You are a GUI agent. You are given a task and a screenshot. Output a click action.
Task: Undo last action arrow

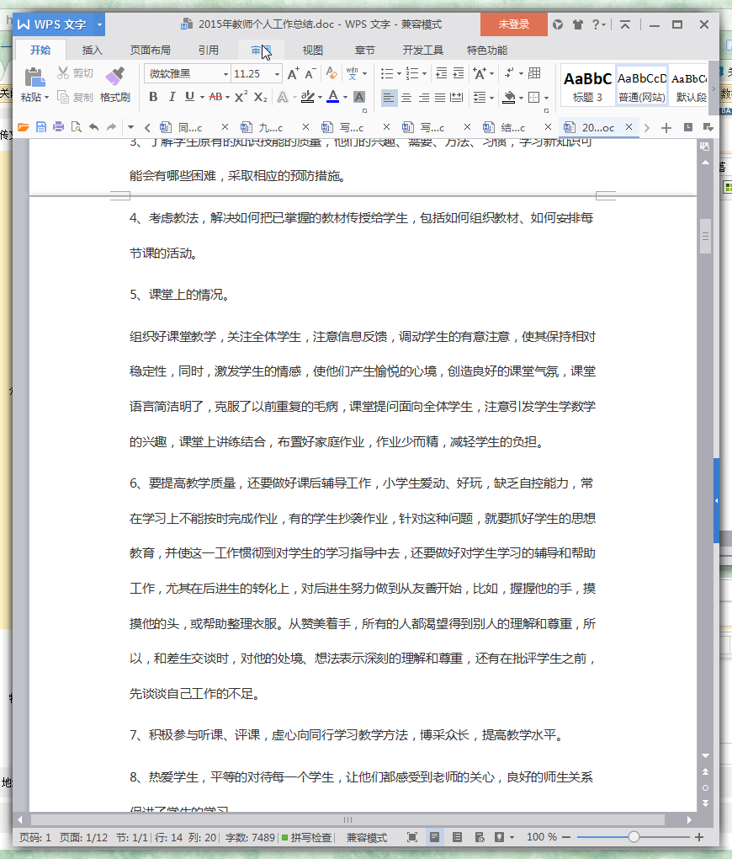pos(94,127)
